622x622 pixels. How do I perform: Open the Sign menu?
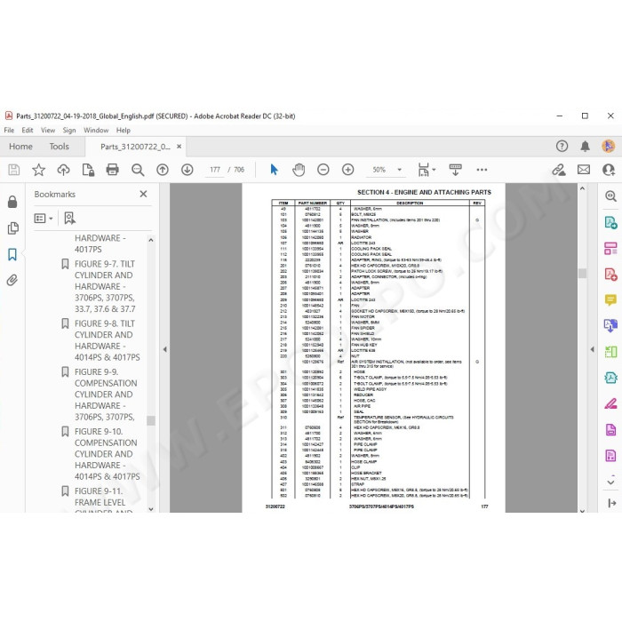click(x=69, y=130)
